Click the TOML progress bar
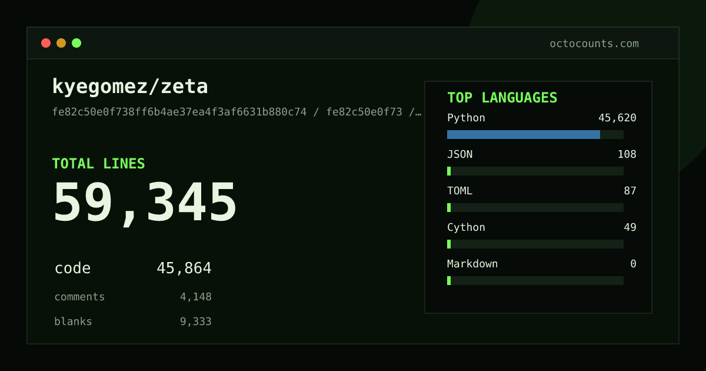 coord(535,207)
